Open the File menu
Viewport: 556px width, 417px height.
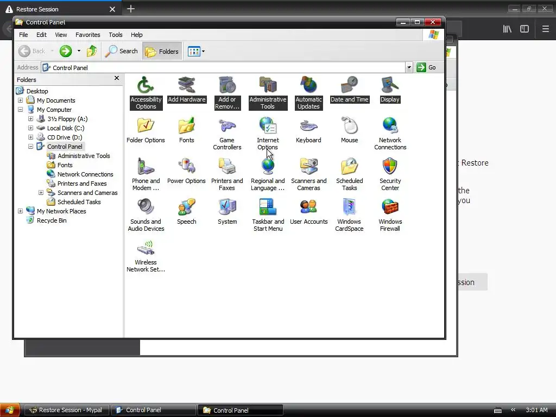(23, 35)
